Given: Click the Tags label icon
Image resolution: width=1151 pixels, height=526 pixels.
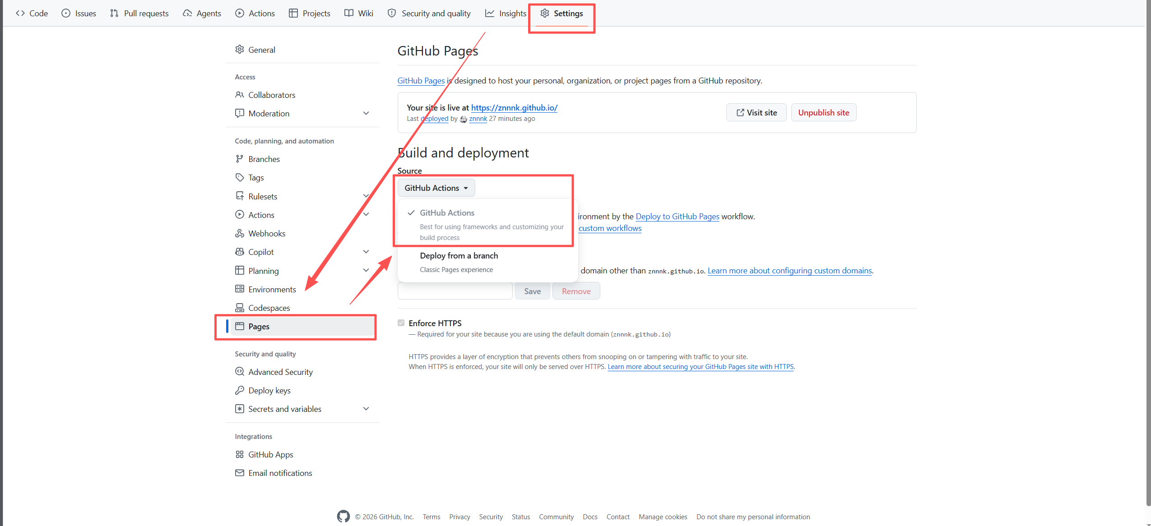Looking at the screenshot, I should [x=240, y=177].
